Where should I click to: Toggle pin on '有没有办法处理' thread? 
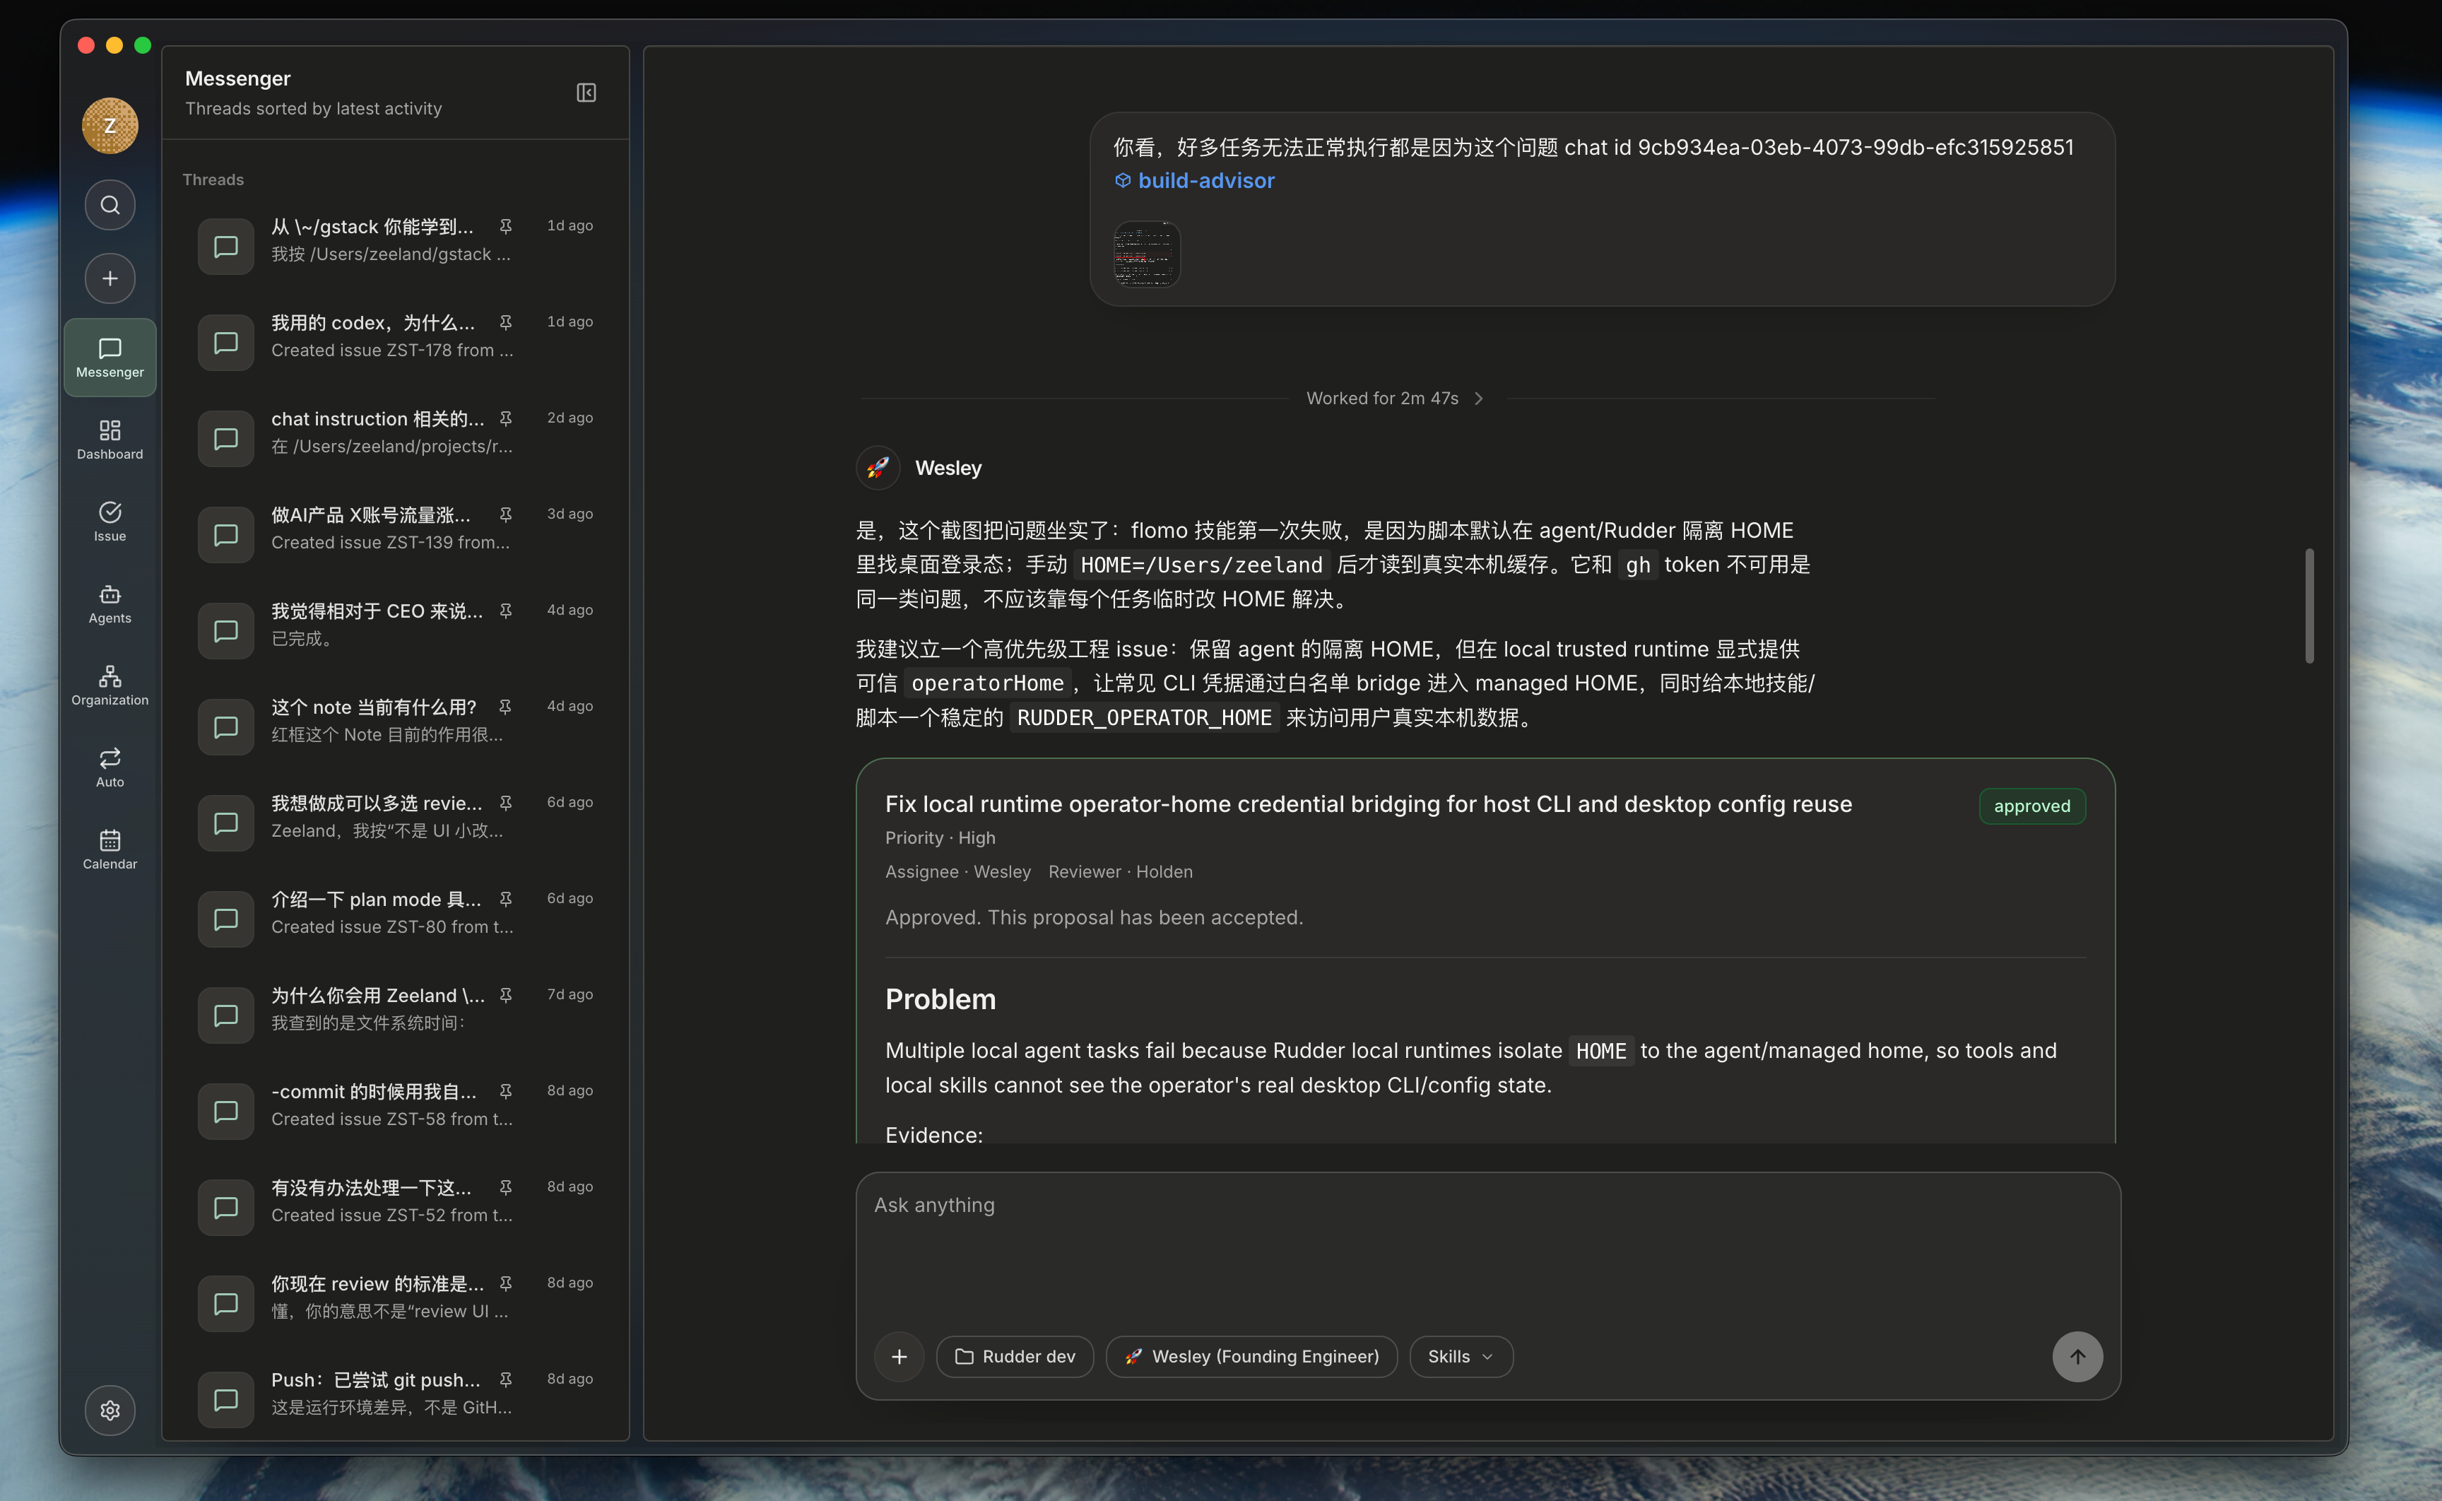(506, 1187)
